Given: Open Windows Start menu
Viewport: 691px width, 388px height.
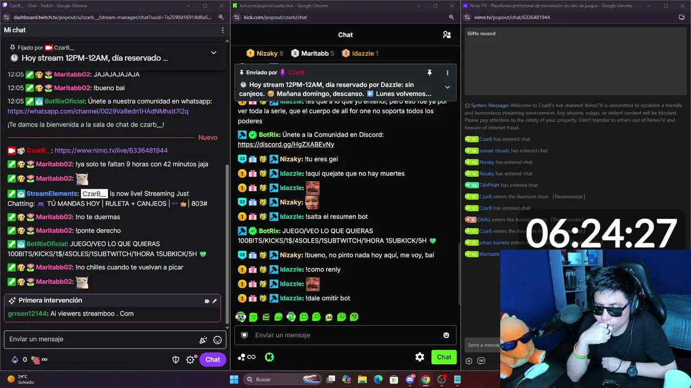Looking at the screenshot, I should tap(234, 379).
